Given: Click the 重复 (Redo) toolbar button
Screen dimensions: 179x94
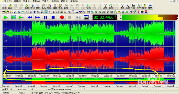Looking at the screenshot, I should pos(27,6).
